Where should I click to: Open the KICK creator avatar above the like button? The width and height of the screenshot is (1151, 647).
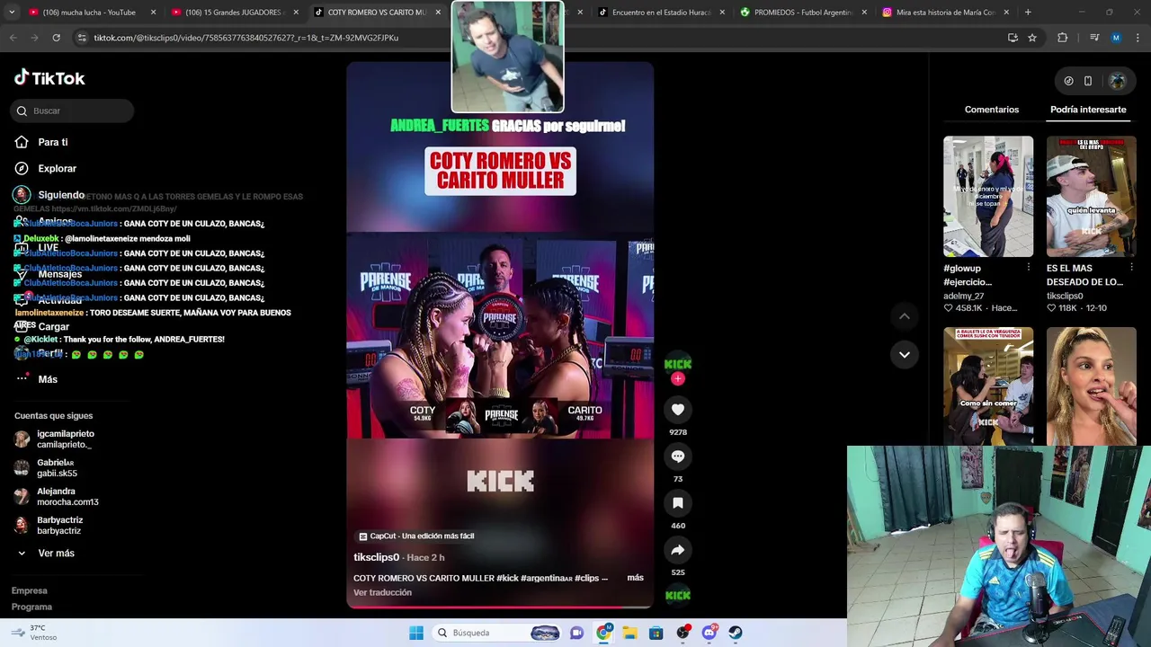point(678,363)
